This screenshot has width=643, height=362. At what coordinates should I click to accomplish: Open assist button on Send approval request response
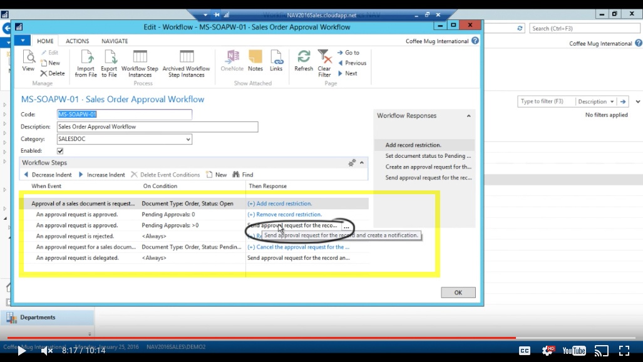tap(346, 225)
